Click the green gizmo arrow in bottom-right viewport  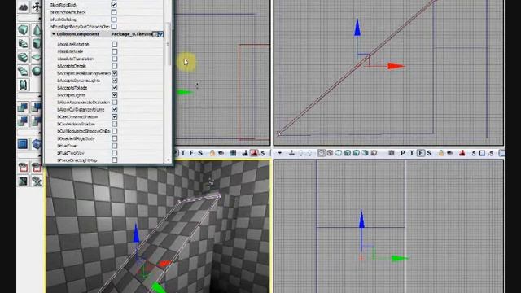[x=400, y=259]
